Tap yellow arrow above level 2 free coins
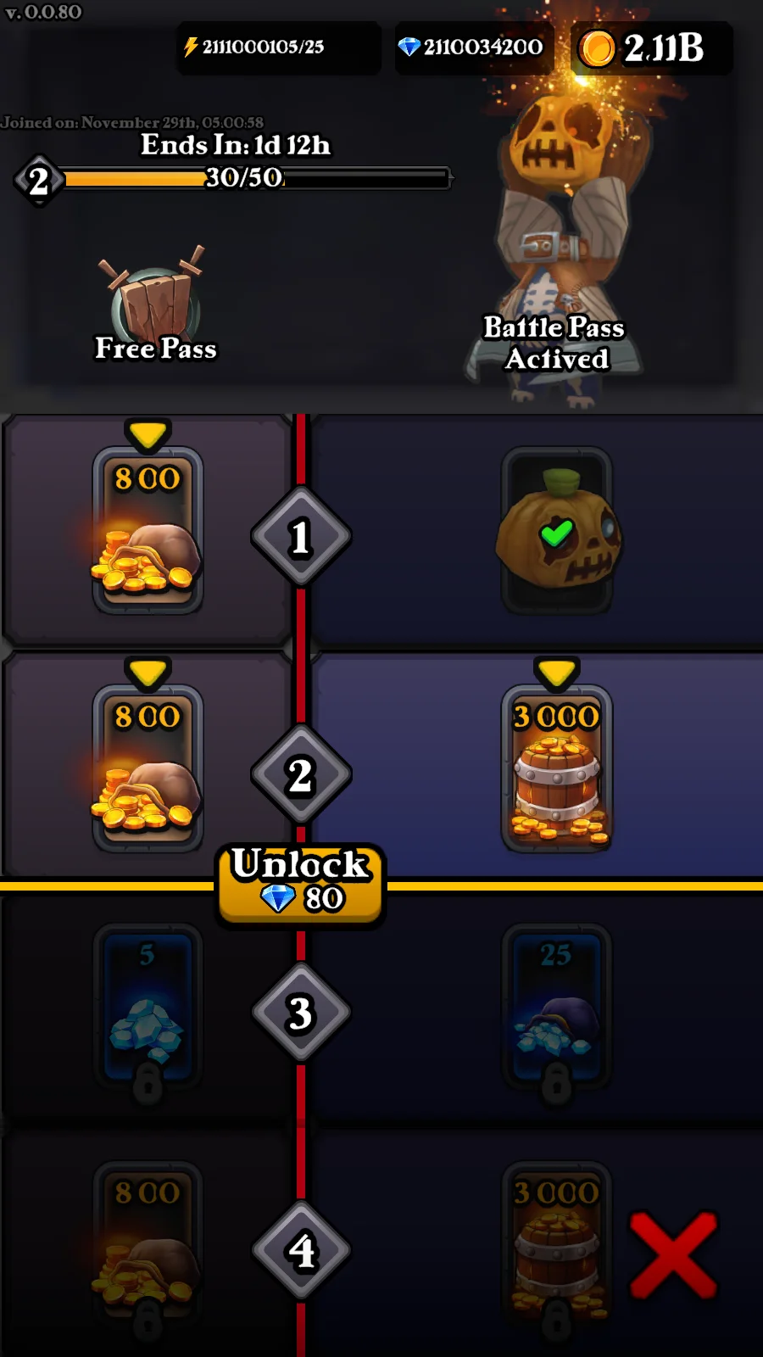This screenshot has height=1357, width=763. 148,672
